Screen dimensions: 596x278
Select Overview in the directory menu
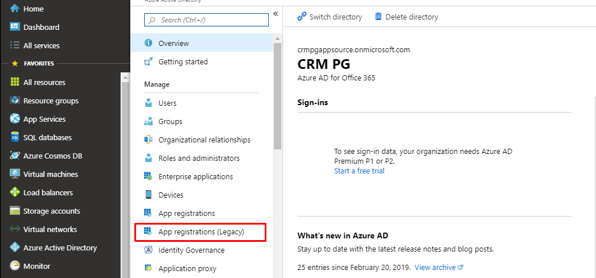point(173,43)
